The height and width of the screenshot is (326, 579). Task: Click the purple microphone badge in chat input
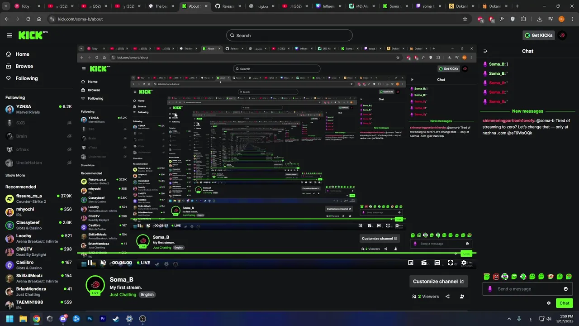tap(490, 289)
